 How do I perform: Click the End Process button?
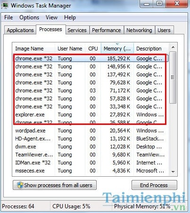154,185
